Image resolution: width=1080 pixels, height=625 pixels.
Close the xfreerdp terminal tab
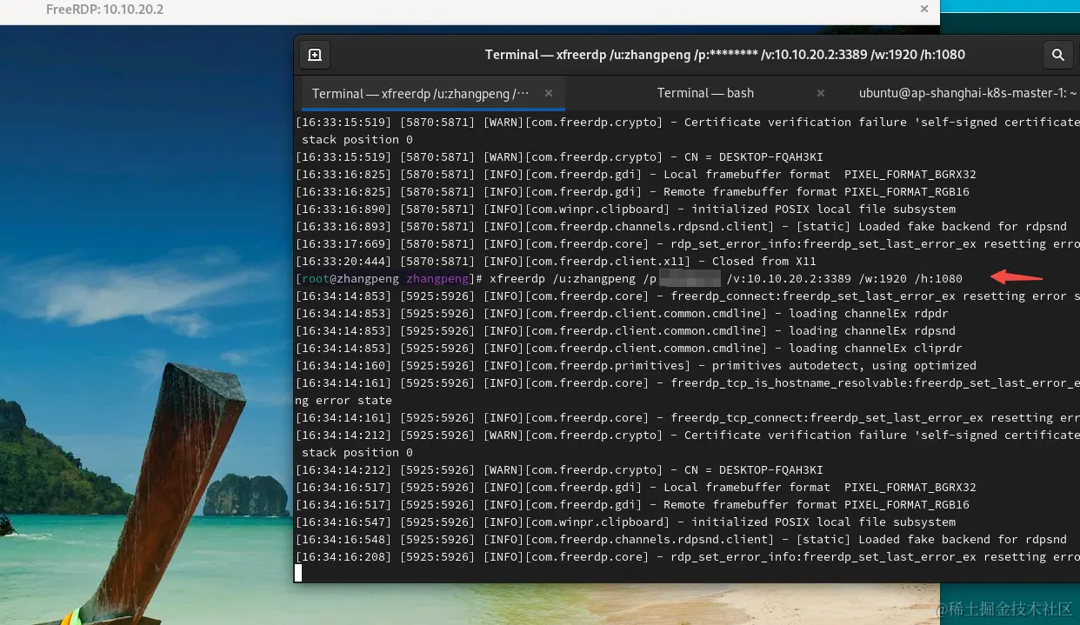click(549, 93)
